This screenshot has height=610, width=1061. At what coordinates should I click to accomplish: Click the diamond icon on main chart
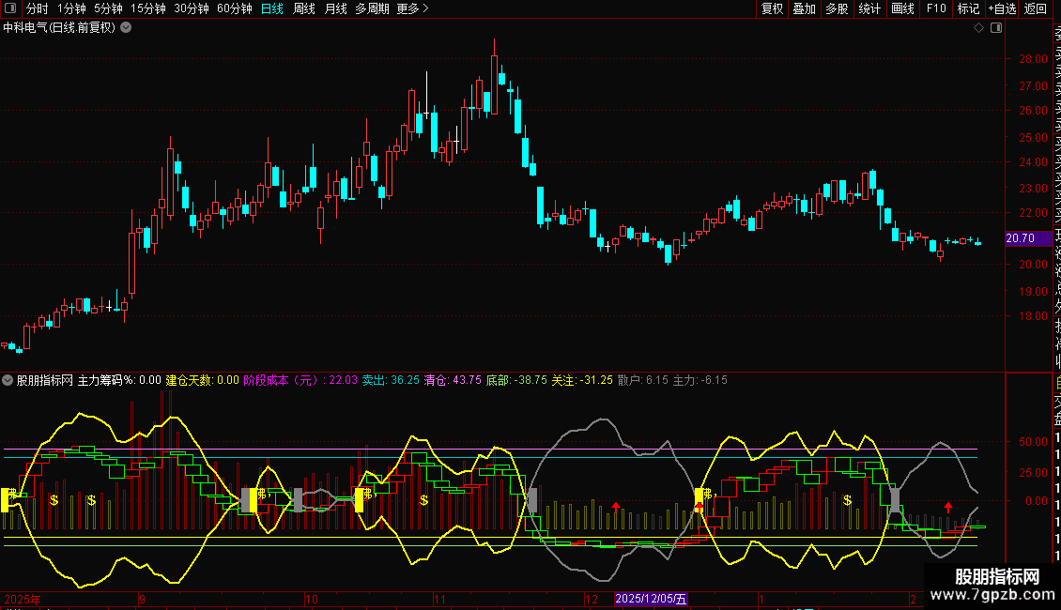click(x=978, y=28)
